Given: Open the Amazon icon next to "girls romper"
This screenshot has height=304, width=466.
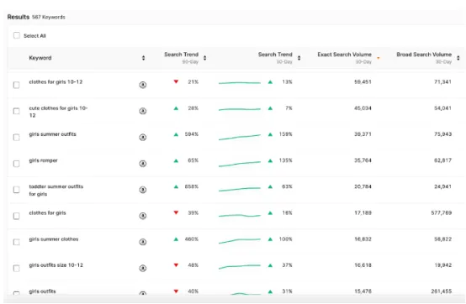Looking at the screenshot, I should tap(143, 164).
